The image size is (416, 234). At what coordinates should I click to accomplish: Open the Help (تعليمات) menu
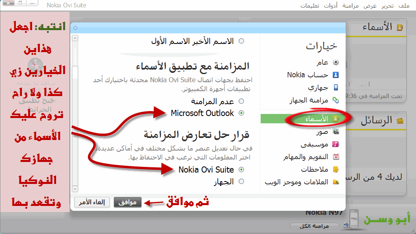pos(309,6)
